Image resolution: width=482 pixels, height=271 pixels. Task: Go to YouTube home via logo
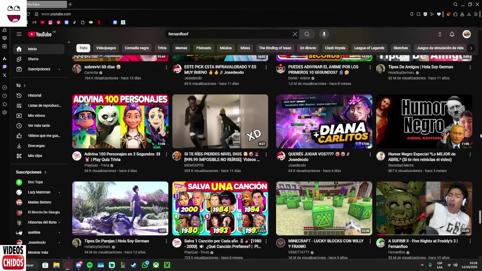tap(40, 34)
